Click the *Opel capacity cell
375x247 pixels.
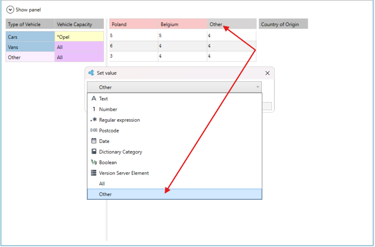[x=79, y=37]
